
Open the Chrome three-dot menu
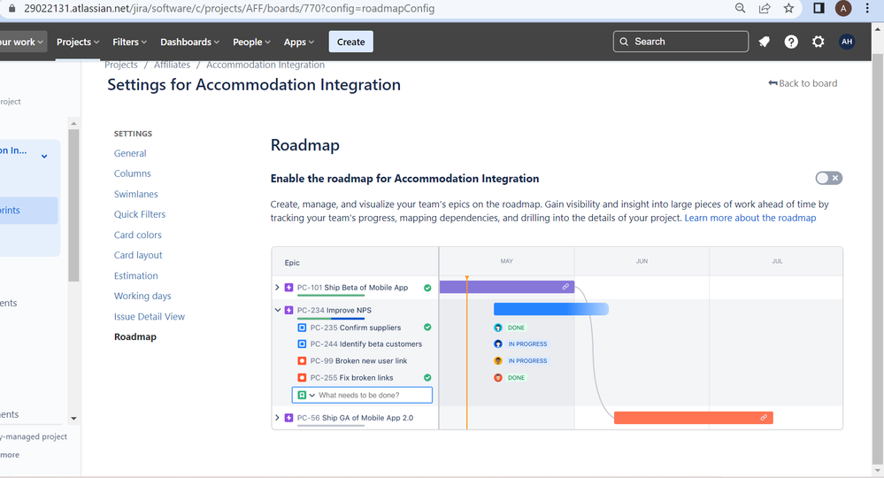point(867,8)
